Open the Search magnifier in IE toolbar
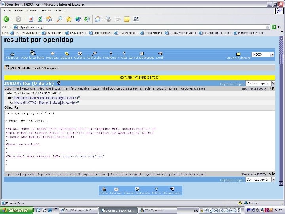The image size is (285, 214). point(59,19)
